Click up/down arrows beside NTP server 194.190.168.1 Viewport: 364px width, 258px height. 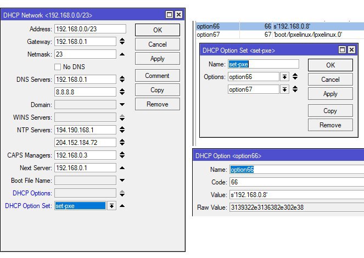pyautogui.click(x=122, y=130)
